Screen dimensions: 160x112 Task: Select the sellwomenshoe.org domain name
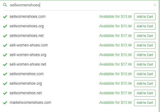tap(26, 83)
